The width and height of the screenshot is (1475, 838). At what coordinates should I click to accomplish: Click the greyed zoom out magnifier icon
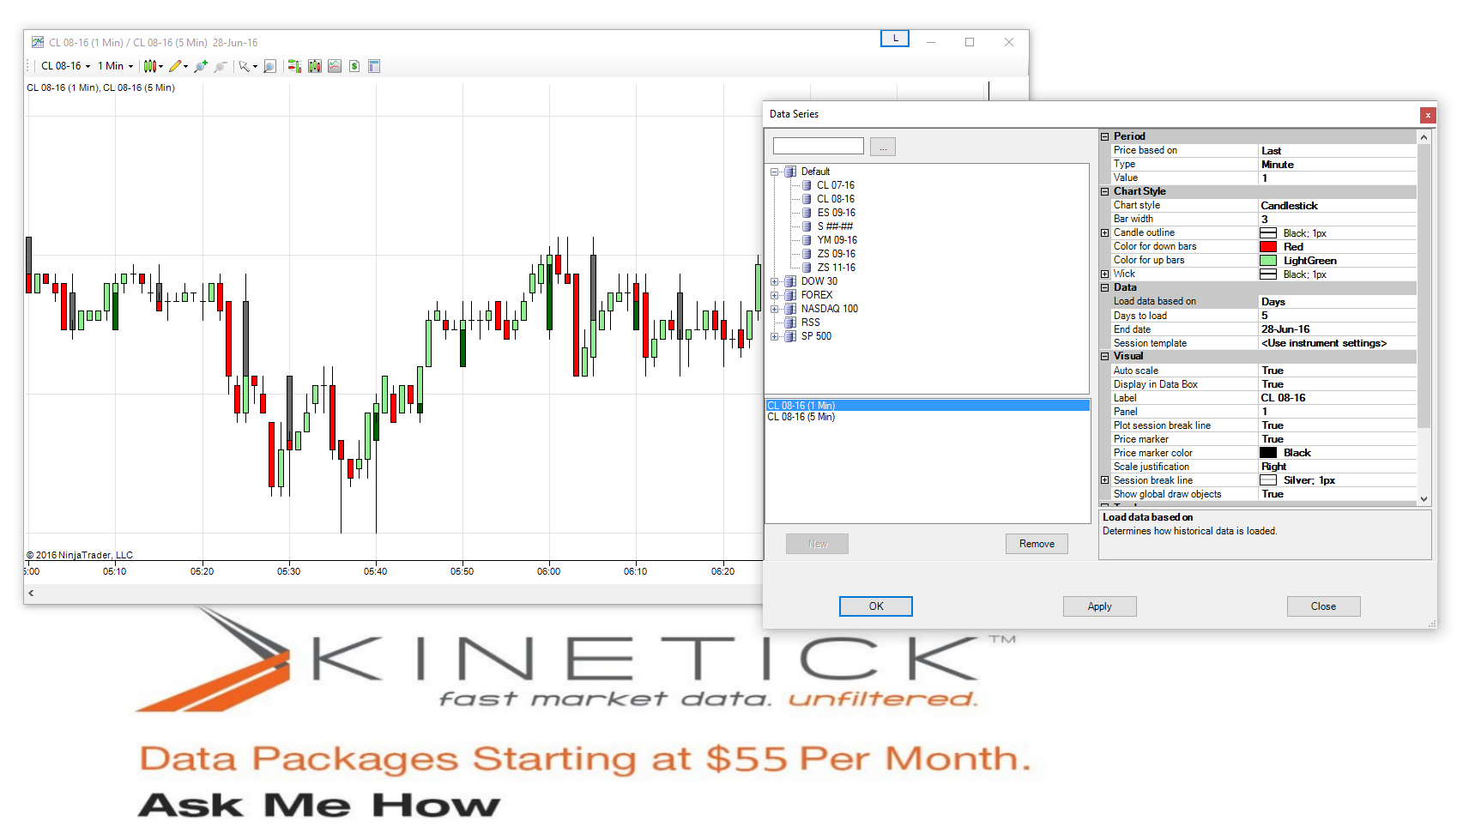click(221, 66)
